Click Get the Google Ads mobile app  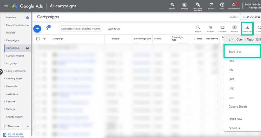pos(16,135)
